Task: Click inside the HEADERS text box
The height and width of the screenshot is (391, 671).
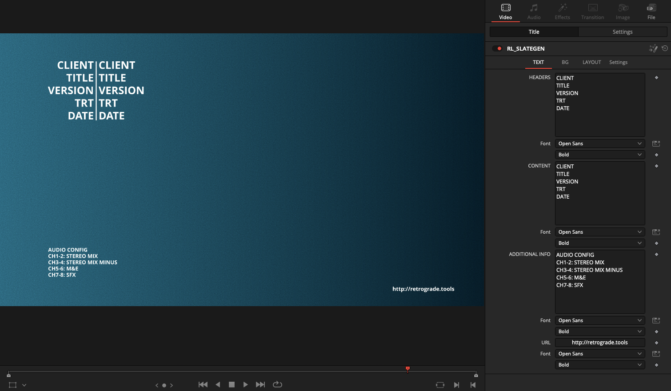Action: click(x=600, y=105)
